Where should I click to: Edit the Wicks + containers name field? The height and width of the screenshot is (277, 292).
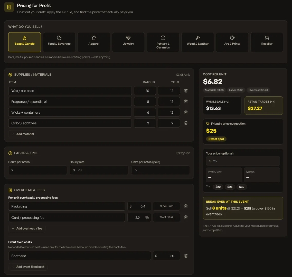coord(70,112)
